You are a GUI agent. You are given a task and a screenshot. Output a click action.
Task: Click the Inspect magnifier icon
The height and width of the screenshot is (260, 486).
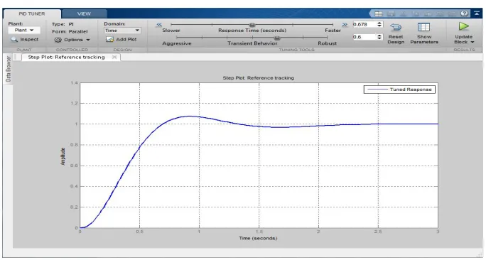point(14,40)
